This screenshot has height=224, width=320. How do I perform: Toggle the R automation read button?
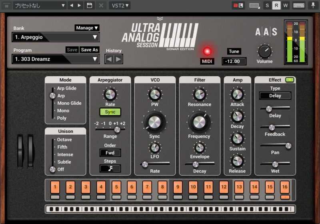point(276,6)
